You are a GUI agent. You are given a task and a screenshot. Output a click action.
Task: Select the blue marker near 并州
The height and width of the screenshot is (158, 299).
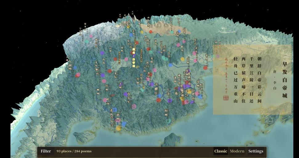click(179, 31)
